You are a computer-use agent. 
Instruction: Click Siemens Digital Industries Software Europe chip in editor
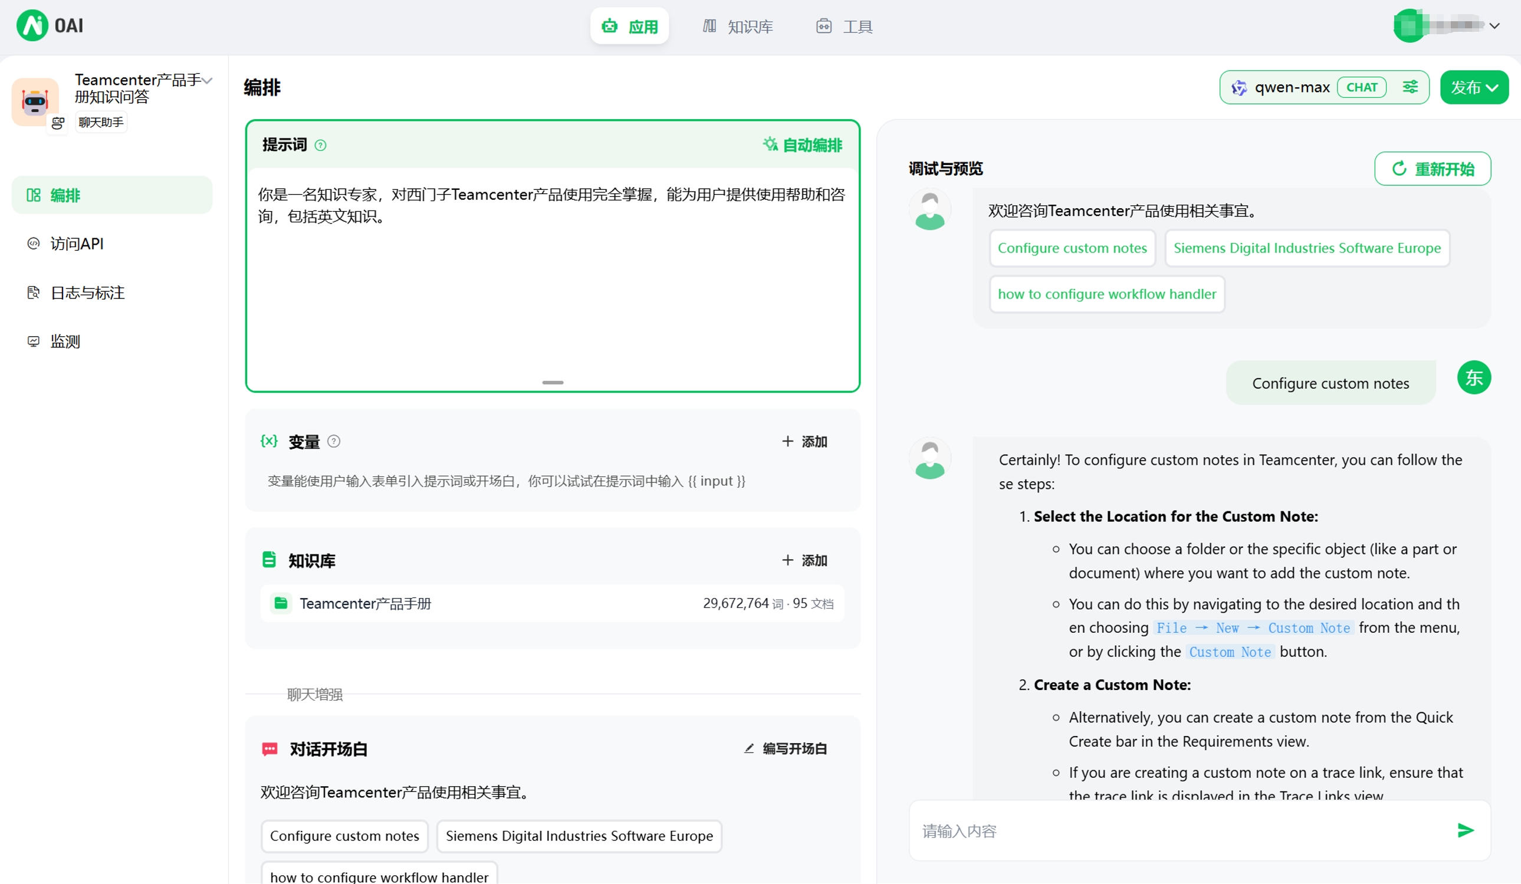tap(579, 836)
